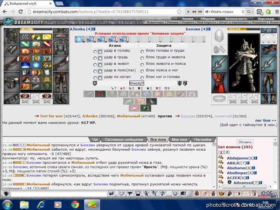Open the Системные сообщения tab
The width and height of the screenshot is (280, 210).
124,140
